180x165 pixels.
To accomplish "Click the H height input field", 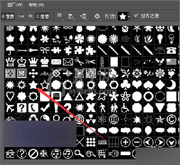I will [x=42, y=16].
